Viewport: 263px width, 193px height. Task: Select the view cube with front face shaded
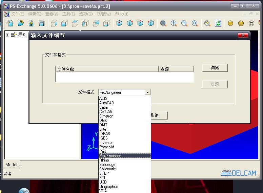point(65,23)
